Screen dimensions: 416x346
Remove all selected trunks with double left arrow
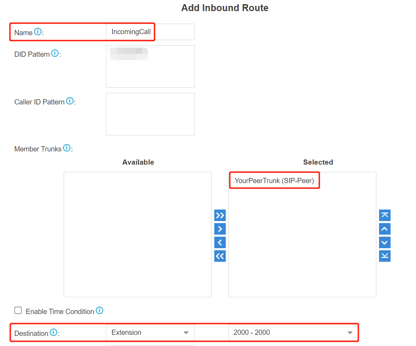[x=220, y=256]
